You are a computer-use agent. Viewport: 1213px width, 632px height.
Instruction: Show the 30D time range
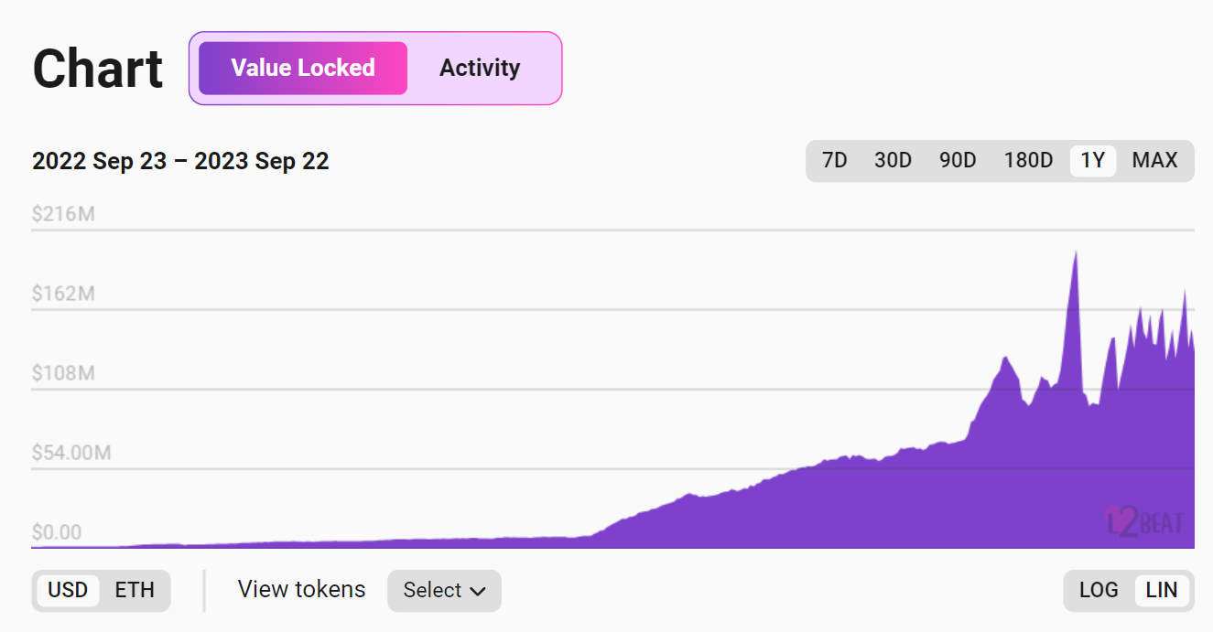[x=893, y=161]
